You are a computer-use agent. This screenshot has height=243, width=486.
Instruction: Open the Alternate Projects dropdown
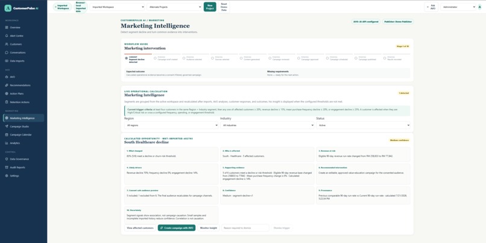pos(174,7)
